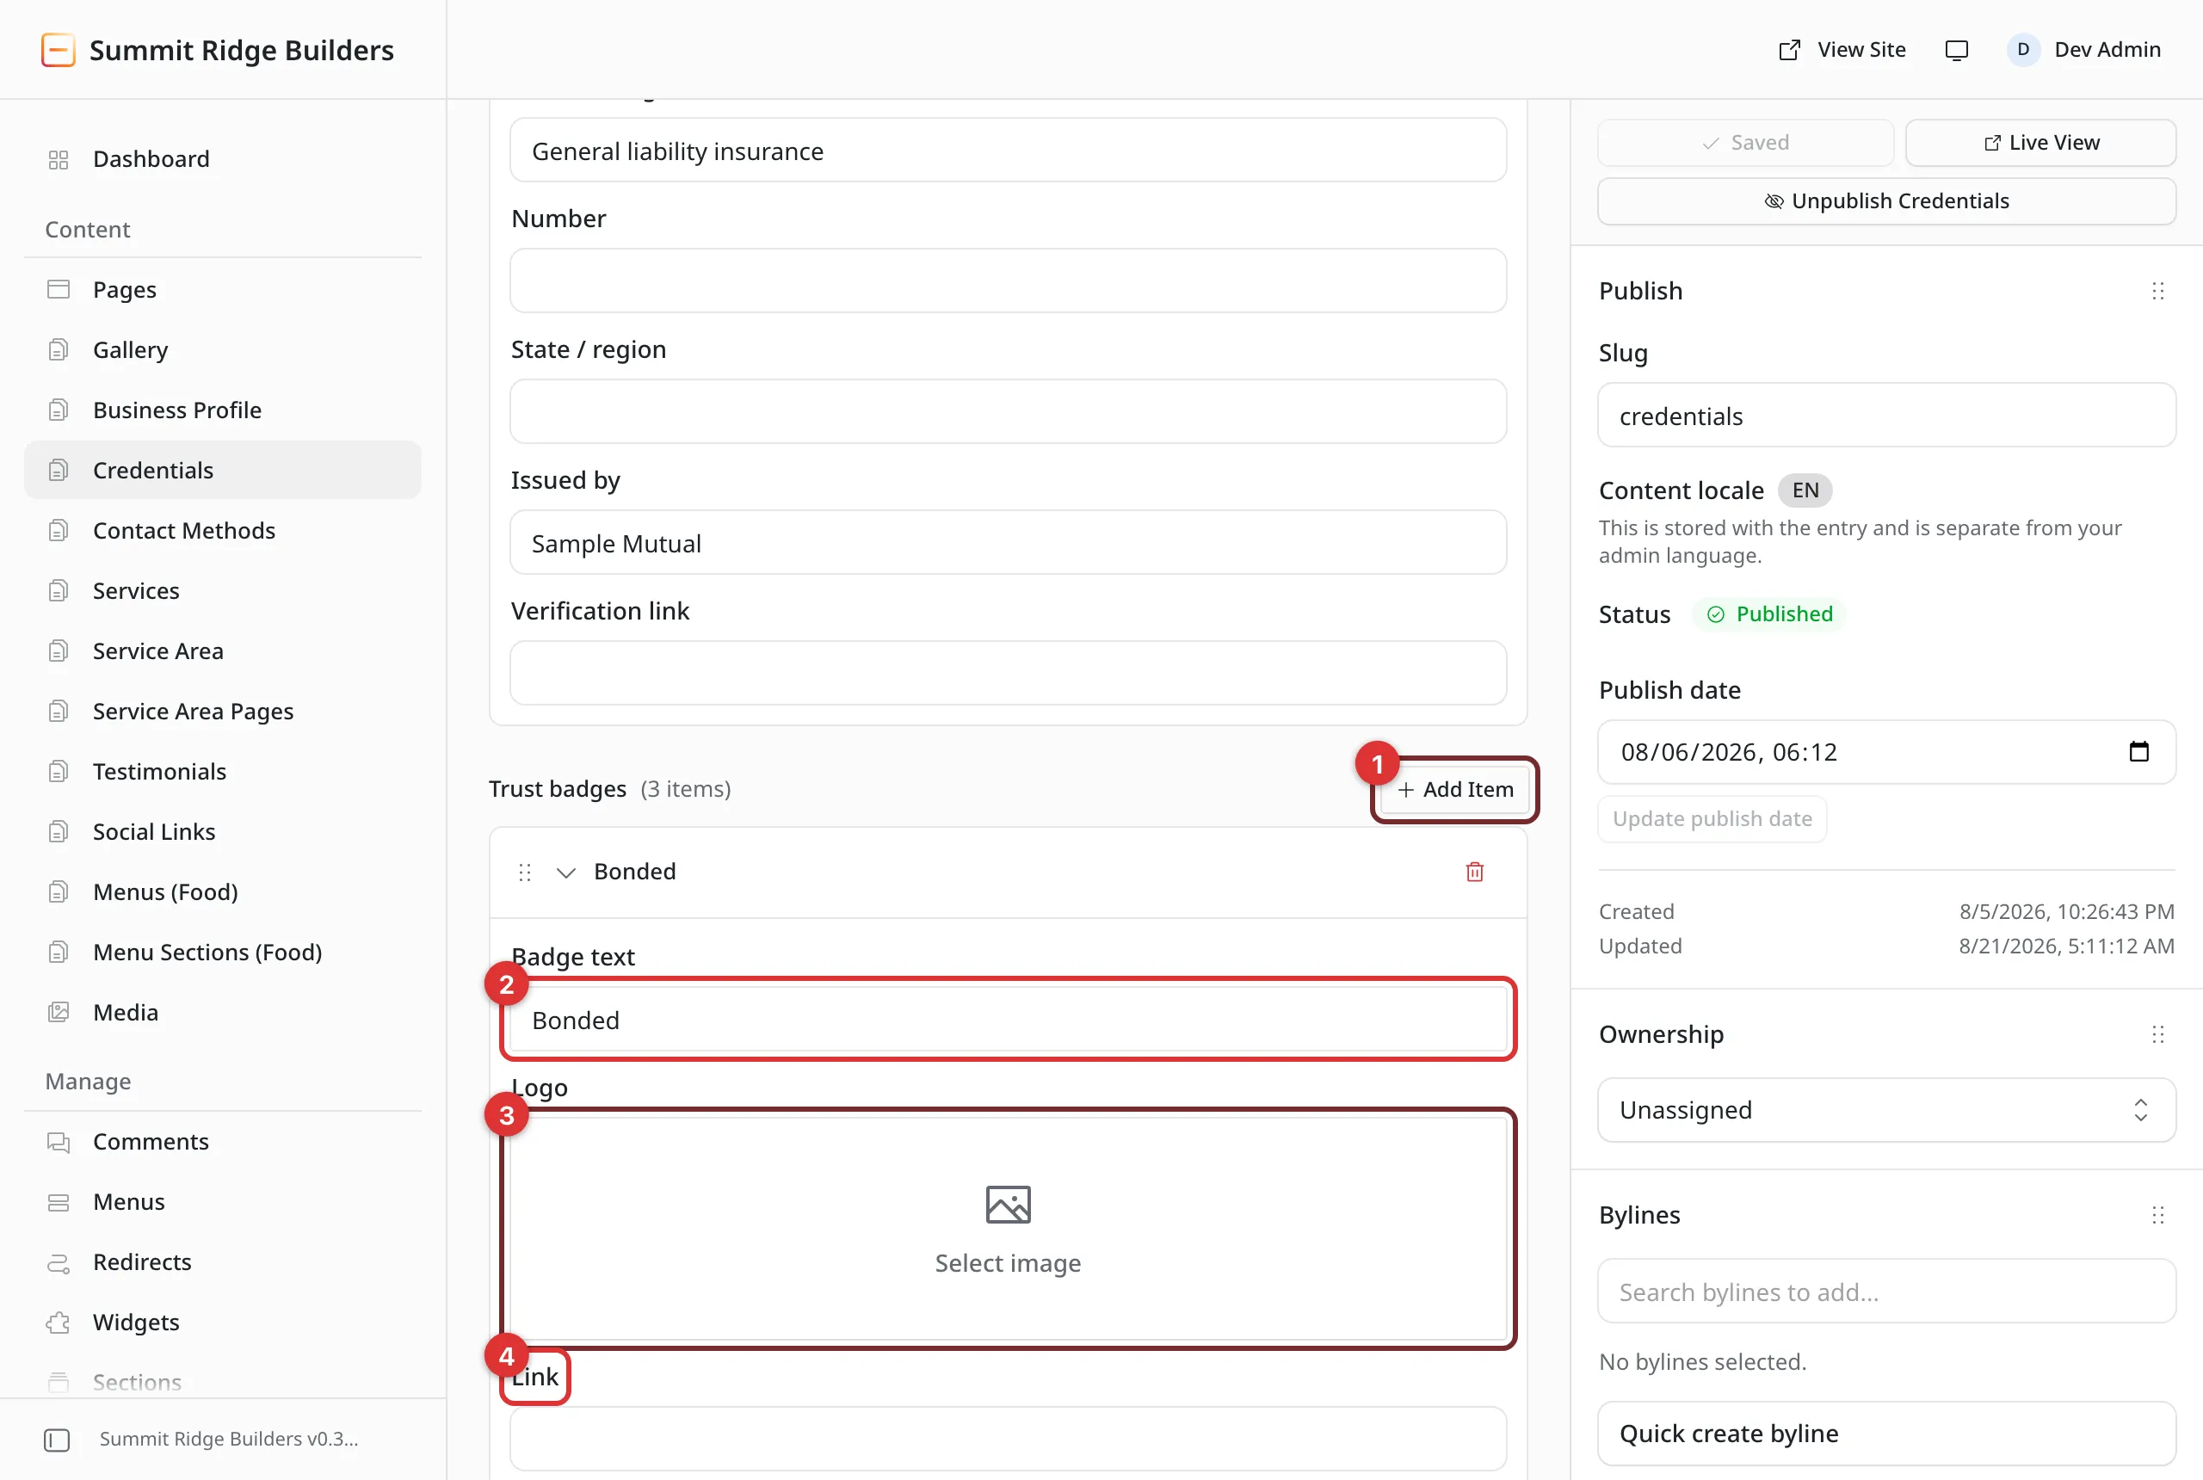Focus the State / region field
Viewport: 2203px width, 1480px height.
(1008, 411)
